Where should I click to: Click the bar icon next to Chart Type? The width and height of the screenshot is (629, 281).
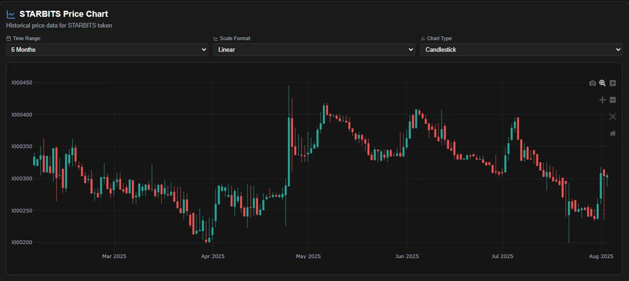[423, 38]
